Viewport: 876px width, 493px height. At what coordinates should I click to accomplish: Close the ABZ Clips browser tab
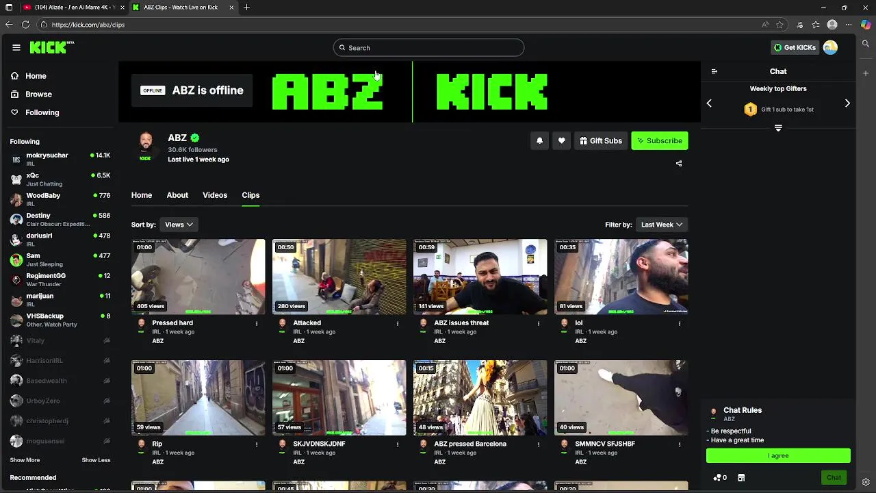tap(231, 8)
